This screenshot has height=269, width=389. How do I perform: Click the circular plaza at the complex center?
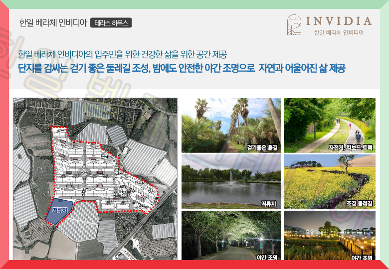[x=84, y=172]
